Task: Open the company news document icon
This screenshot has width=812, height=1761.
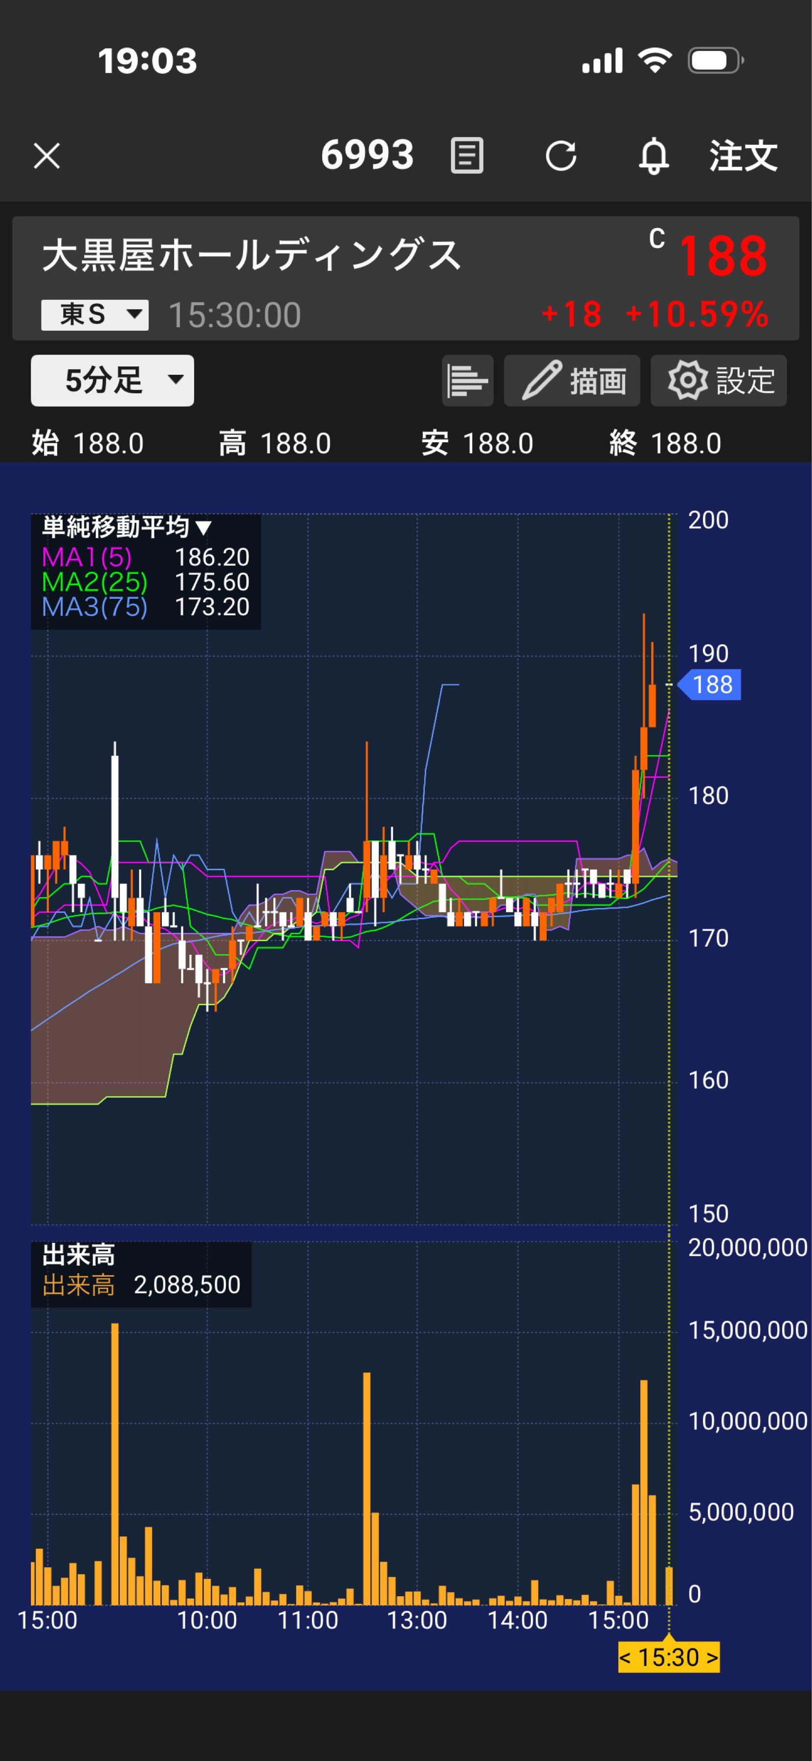Action: coord(467,156)
